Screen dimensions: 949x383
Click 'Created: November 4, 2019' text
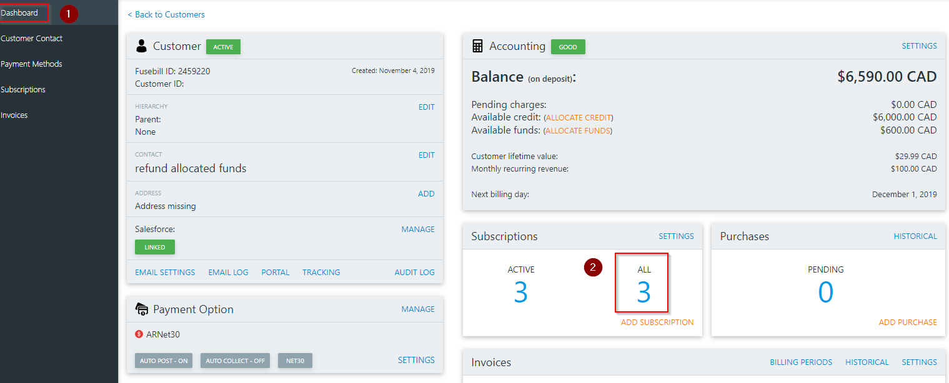click(x=393, y=70)
